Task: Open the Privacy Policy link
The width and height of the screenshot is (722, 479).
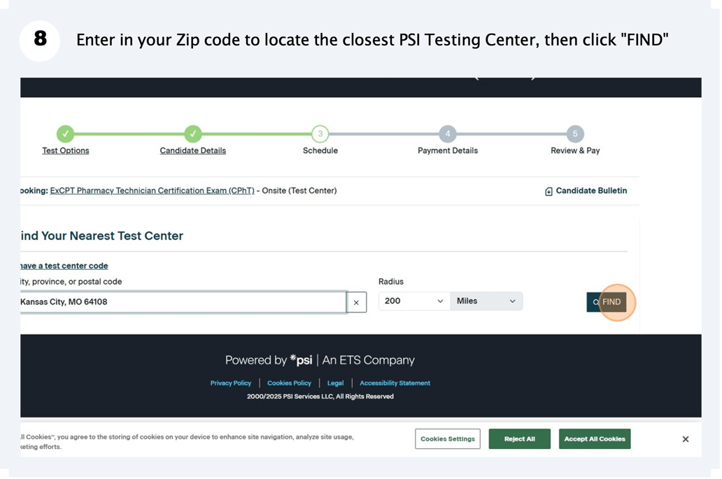Action: tap(231, 383)
